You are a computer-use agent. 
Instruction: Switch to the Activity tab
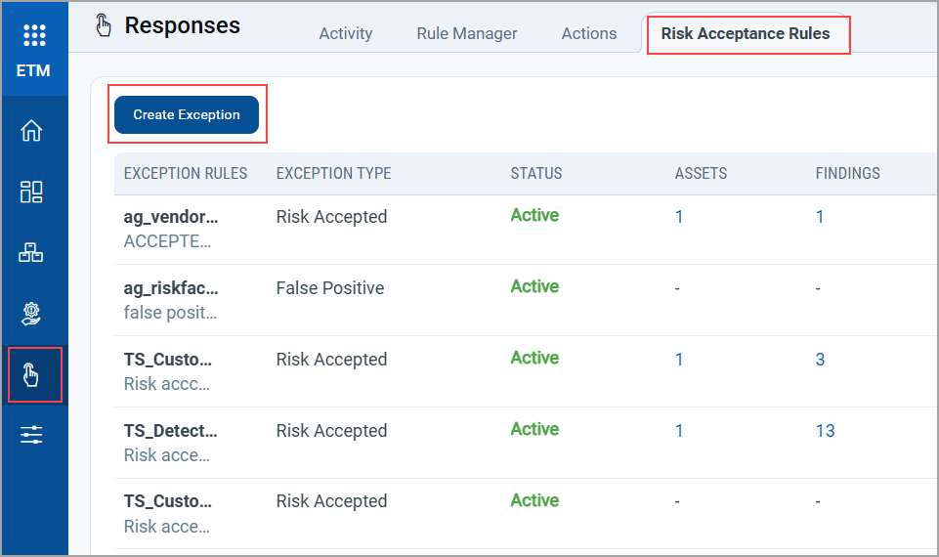click(346, 33)
